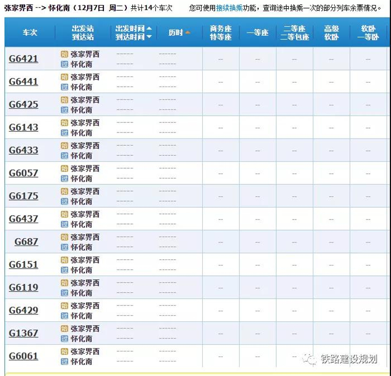Click the 过 pass-through icon in G6421 row
The image size is (391, 376).
click(x=64, y=64)
